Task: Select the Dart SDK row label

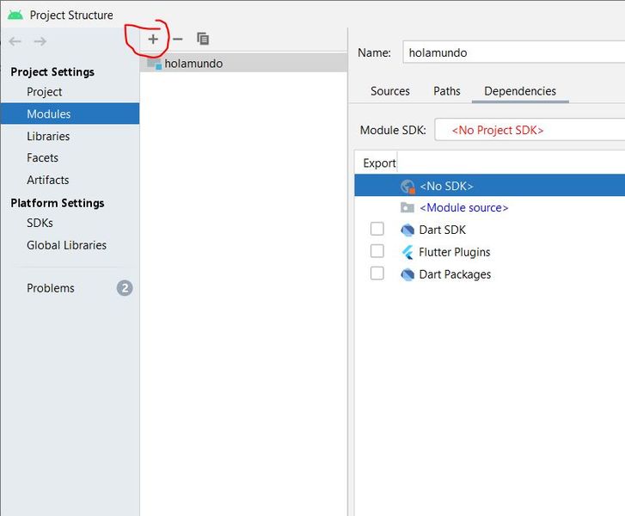Action: click(x=443, y=230)
